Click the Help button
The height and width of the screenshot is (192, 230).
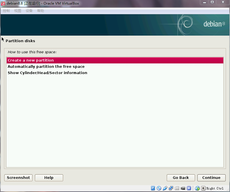point(49,178)
